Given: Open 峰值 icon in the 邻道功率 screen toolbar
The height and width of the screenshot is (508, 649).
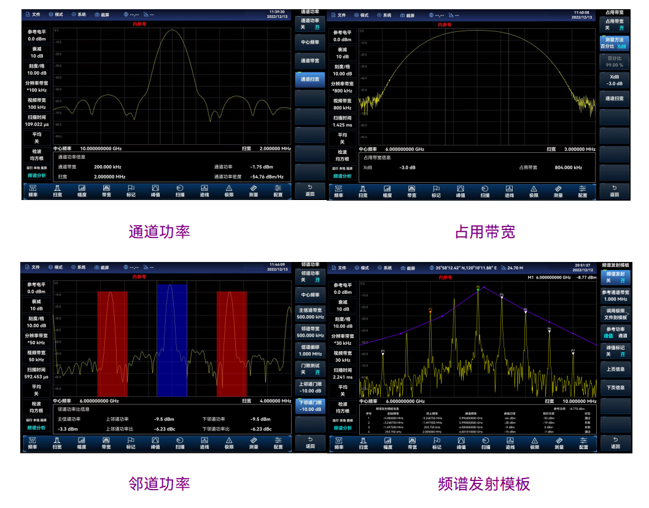Looking at the screenshot, I should point(155,444).
